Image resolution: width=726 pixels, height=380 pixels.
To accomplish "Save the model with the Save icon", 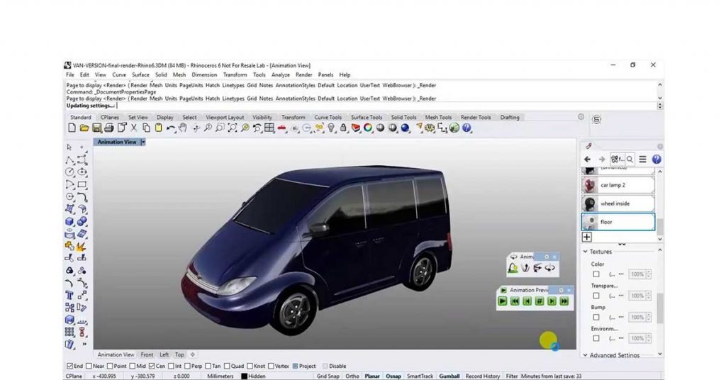I will pyautogui.click(x=96, y=128).
